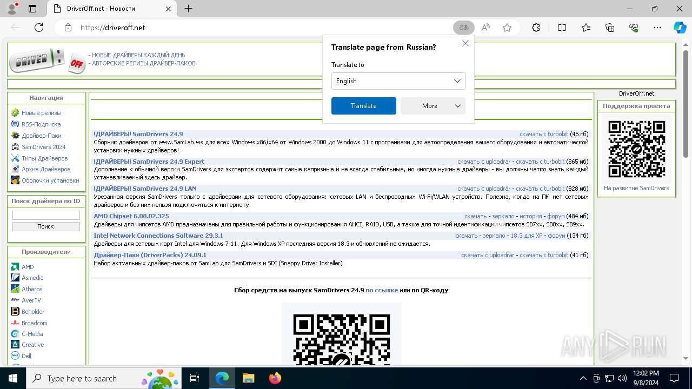Click the browser profile avatar icon

(12, 9)
